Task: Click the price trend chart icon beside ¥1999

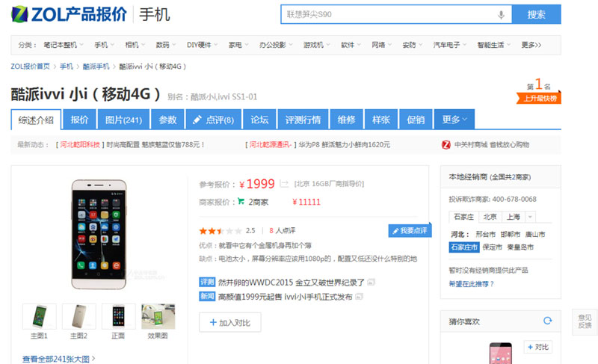Action: point(284,184)
